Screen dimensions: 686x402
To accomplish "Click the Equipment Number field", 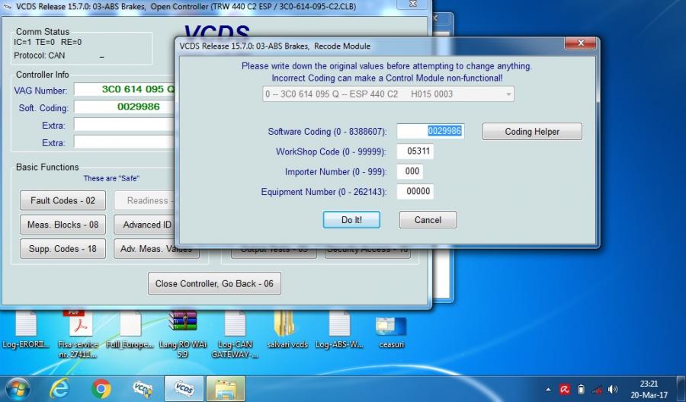I will 415,192.
